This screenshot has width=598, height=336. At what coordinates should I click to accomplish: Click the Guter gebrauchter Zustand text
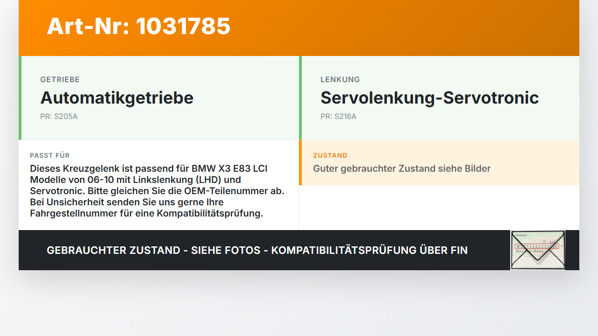pyautogui.click(x=402, y=168)
